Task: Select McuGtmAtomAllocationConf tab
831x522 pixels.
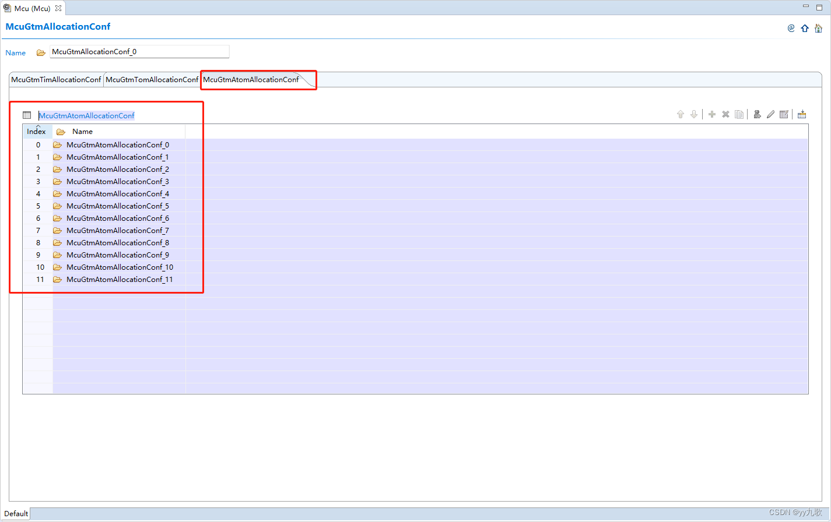Action: tap(251, 79)
